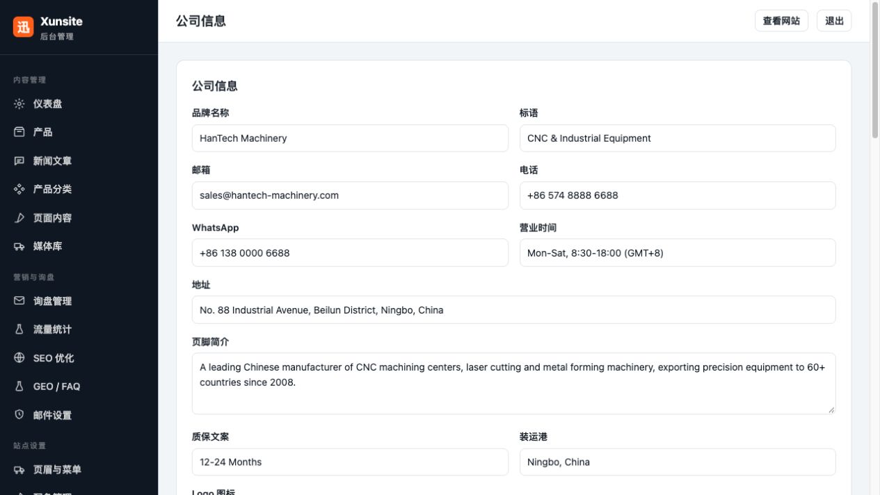Screen dimensions: 880x495
Task: Click the Xunsite orange logo icon
Action: click(x=24, y=27)
